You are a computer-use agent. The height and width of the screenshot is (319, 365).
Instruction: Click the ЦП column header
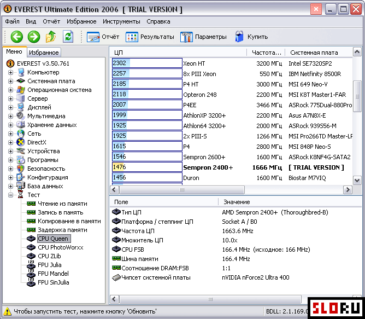[x=178, y=53]
